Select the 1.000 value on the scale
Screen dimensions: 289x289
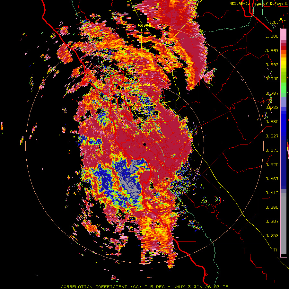tap(272, 36)
